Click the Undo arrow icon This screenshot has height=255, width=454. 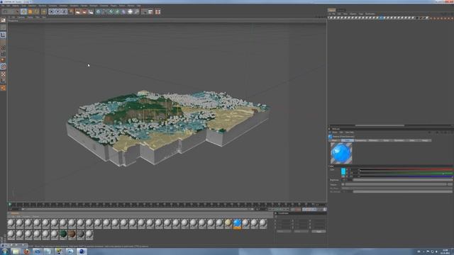6,11
